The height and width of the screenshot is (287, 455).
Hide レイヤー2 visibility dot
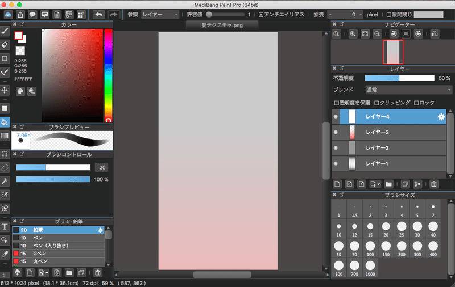tap(336, 148)
